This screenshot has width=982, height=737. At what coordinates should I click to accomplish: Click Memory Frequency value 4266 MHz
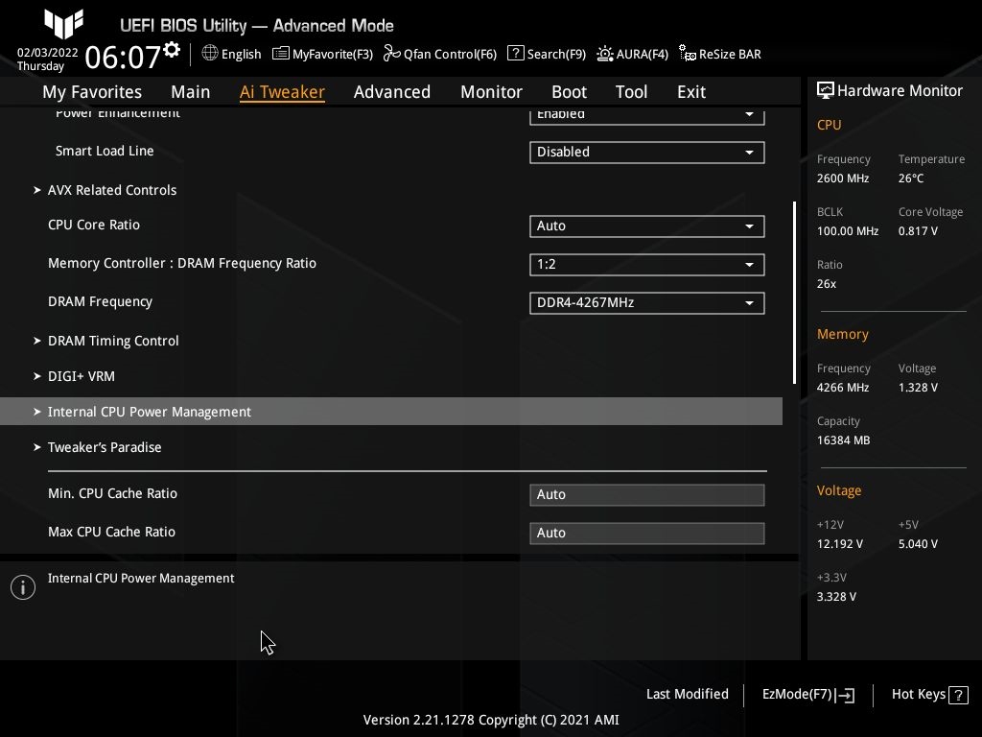coord(842,388)
